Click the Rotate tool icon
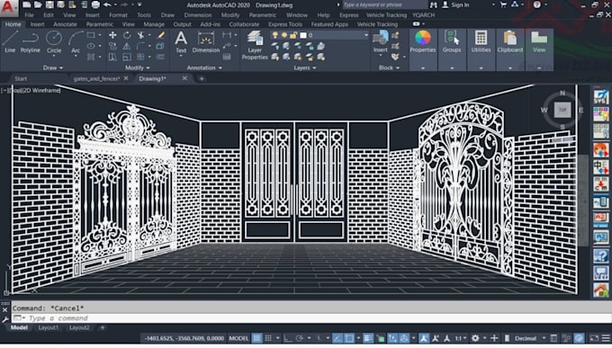Image resolution: width=612 pixels, height=348 pixels. click(x=127, y=35)
